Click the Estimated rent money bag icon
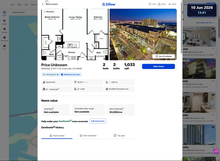220x161 pixels. point(107,89)
